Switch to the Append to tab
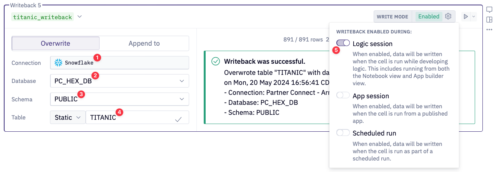 tap(144, 43)
